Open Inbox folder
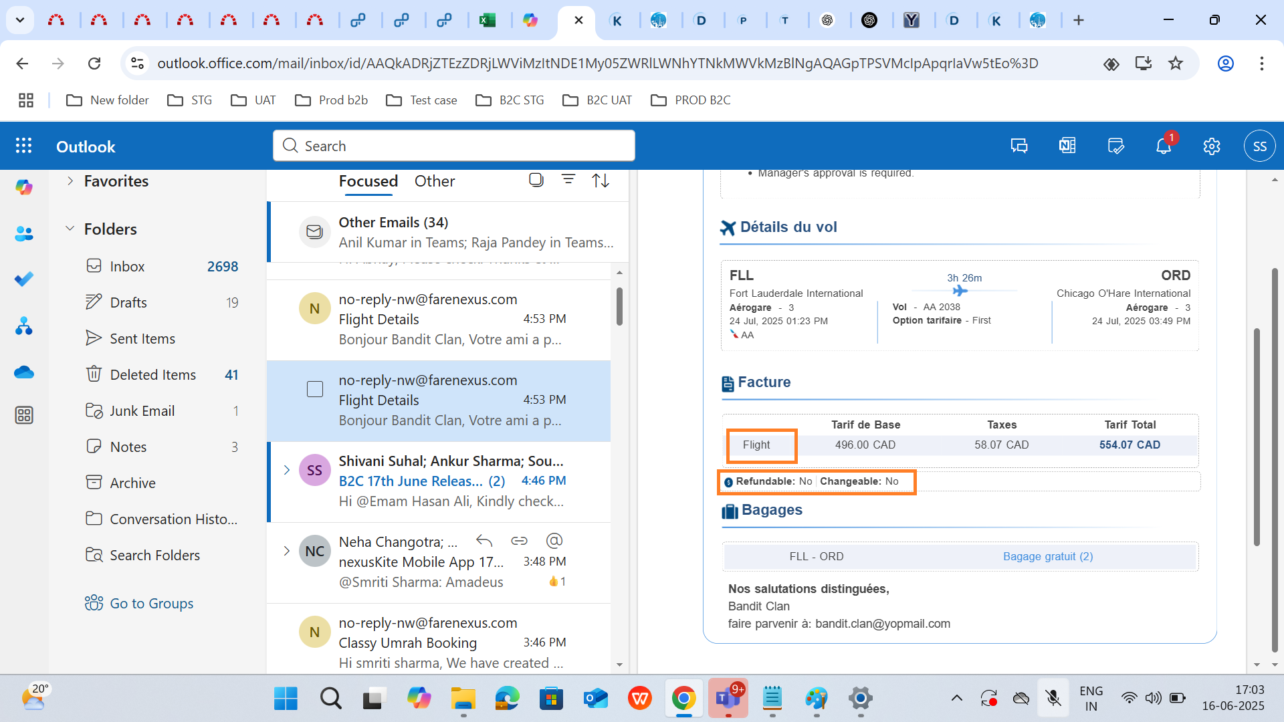 click(160, 266)
